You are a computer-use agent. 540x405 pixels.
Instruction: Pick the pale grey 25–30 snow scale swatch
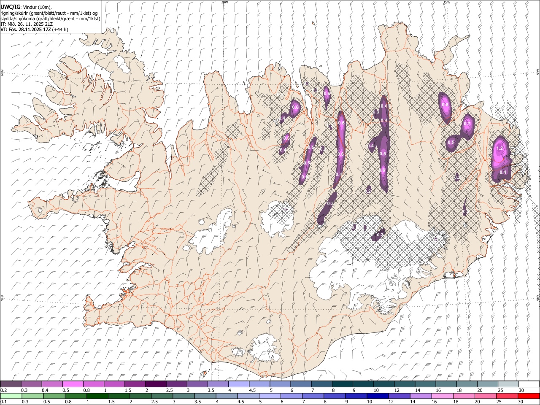pyautogui.click(x=508, y=384)
